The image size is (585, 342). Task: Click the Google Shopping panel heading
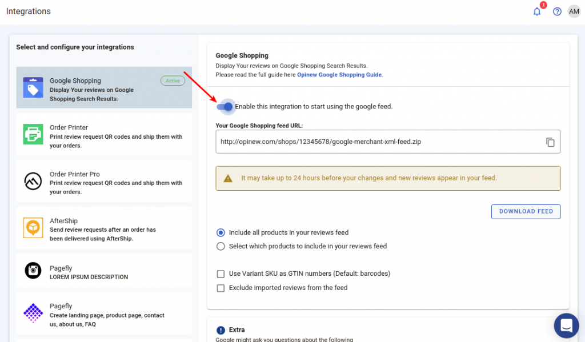coord(242,55)
